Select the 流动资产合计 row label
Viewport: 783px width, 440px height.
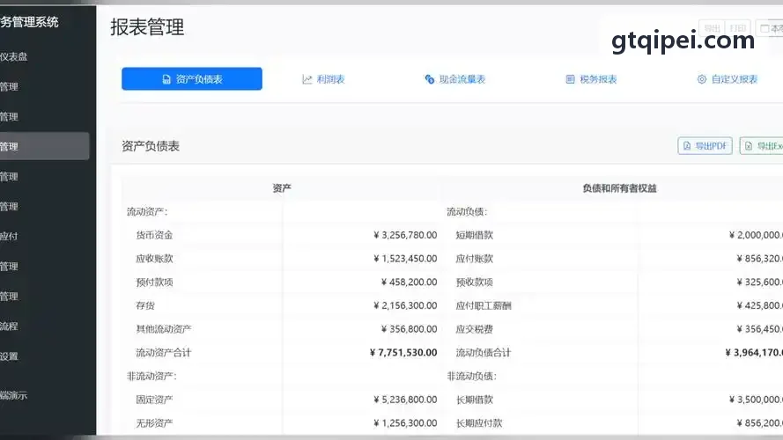[164, 352]
